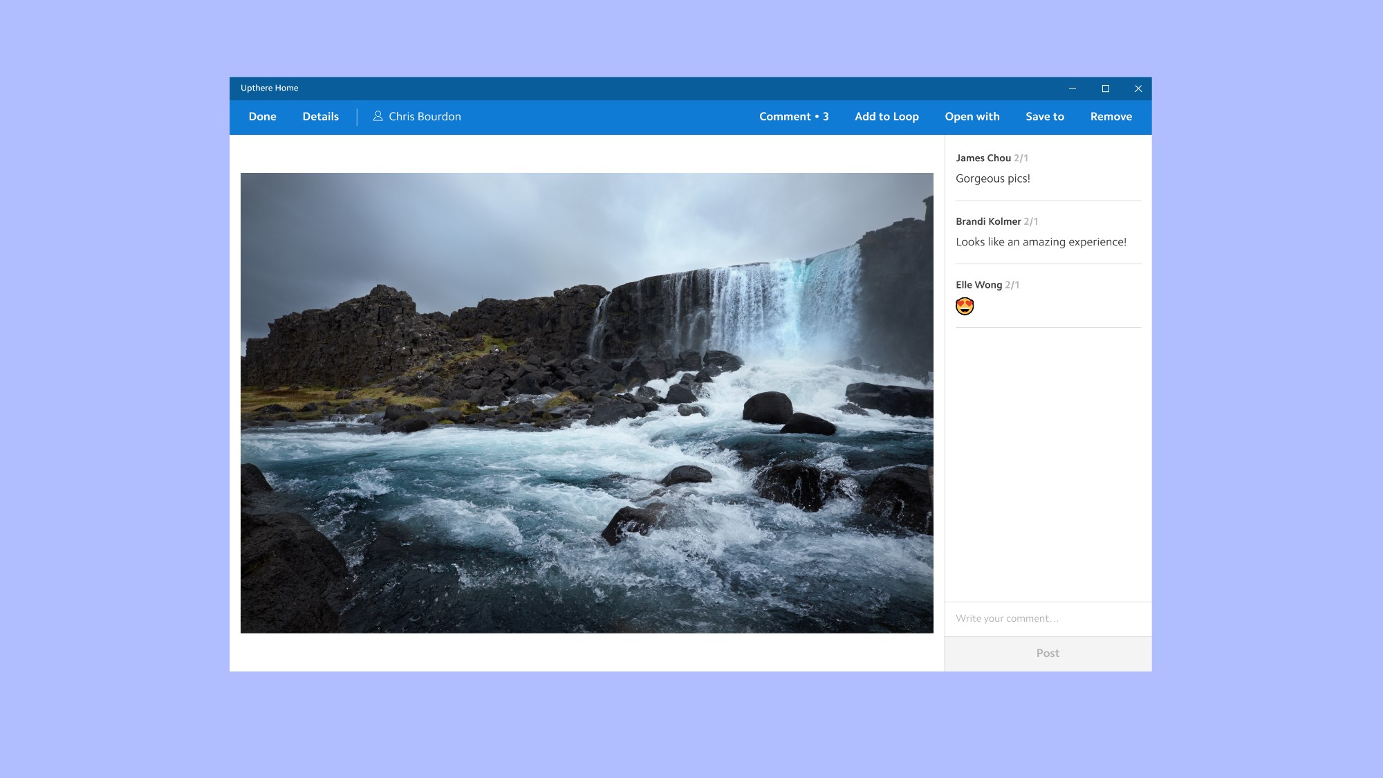Expand the Save to options
Image resolution: width=1383 pixels, height=778 pixels.
1044,117
